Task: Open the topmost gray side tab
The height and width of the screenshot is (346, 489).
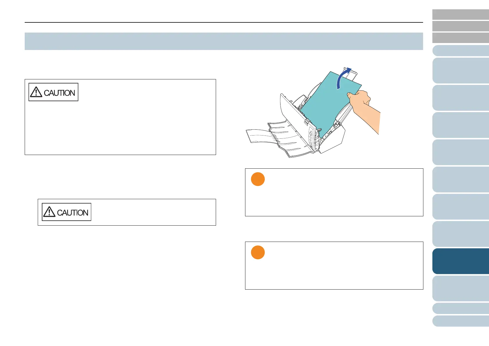Action: tap(461, 15)
